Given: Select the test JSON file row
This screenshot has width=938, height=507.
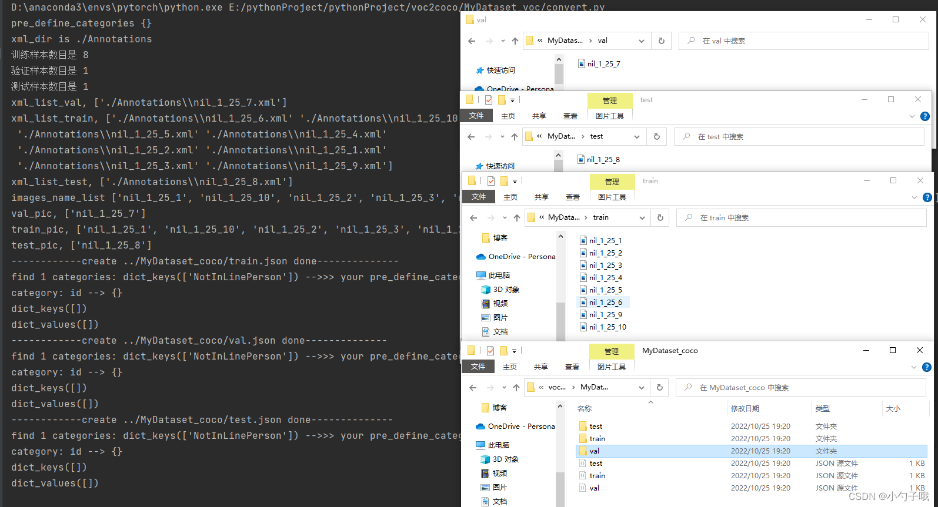Looking at the screenshot, I should click(x=752, y=464).
